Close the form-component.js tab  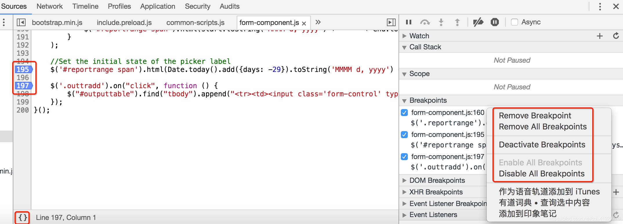coord(304,23)
